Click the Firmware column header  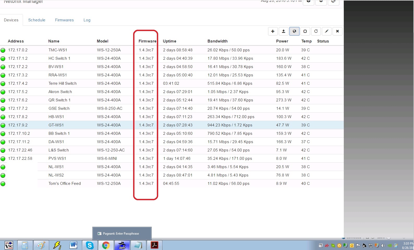click(147, 41)
